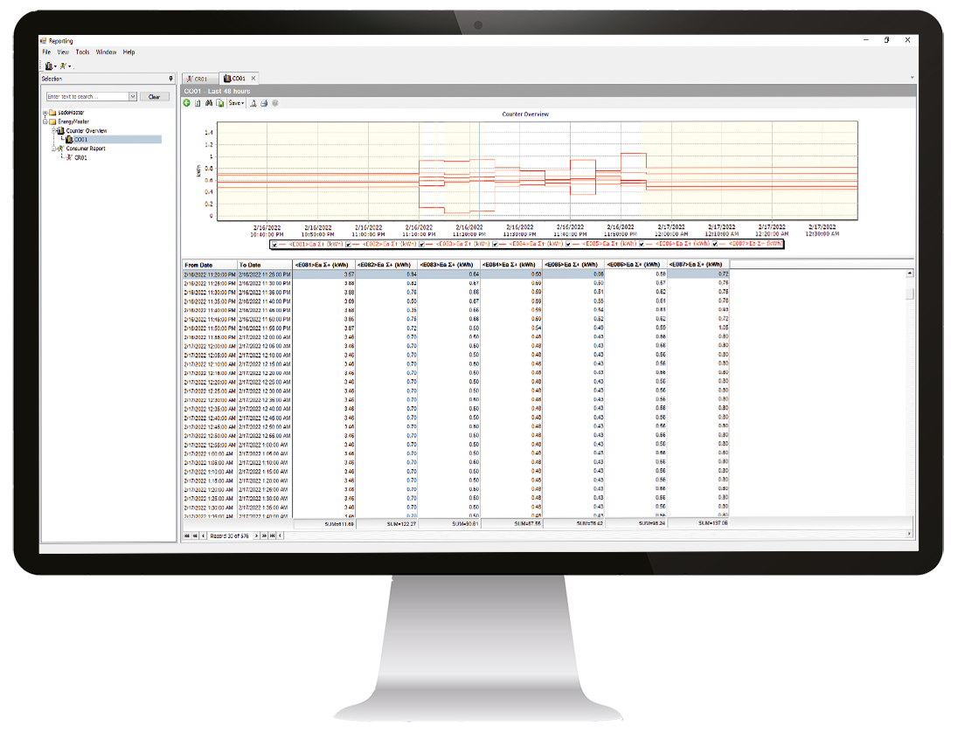Uncheck the E002 series in chart legend
The image size is (958, 732).
tap(349, 245)
